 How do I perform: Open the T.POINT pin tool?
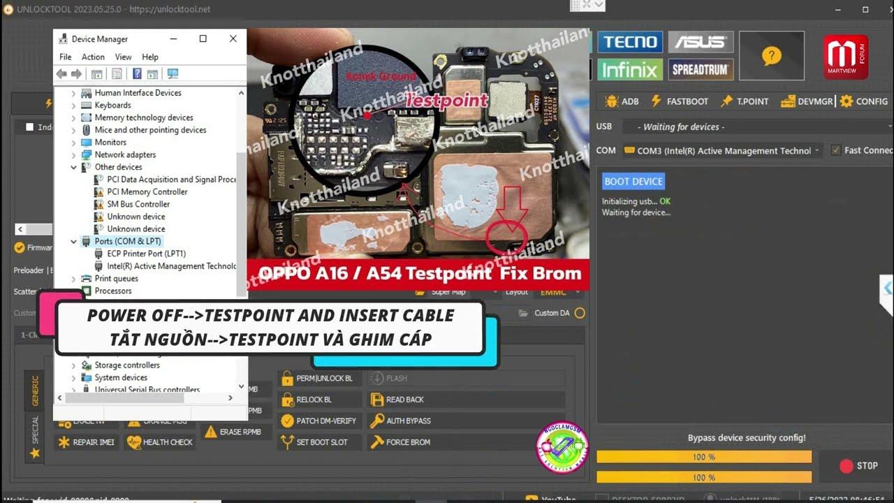pyautogui.click(x=745, y=101)
